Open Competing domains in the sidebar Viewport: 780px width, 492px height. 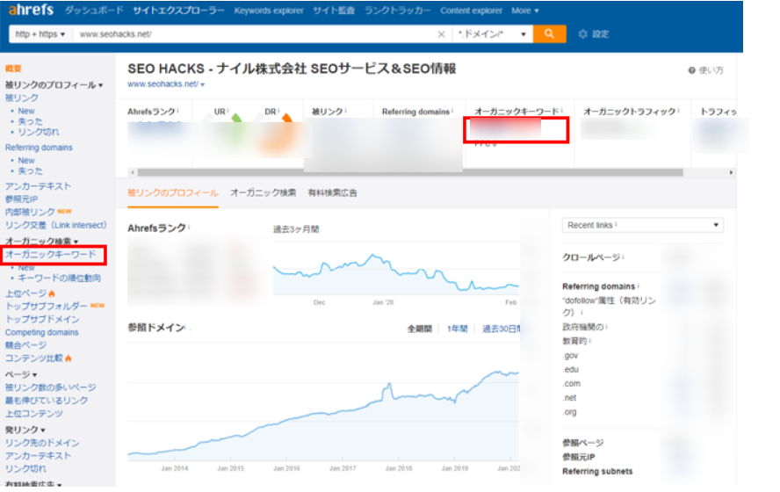(42, 332)
